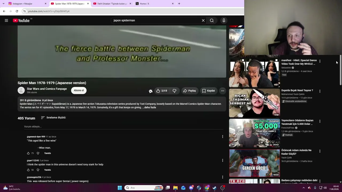Open menu for the manifest Hileli video
This screenshot has width=342, height=192.
coord(320,61)
